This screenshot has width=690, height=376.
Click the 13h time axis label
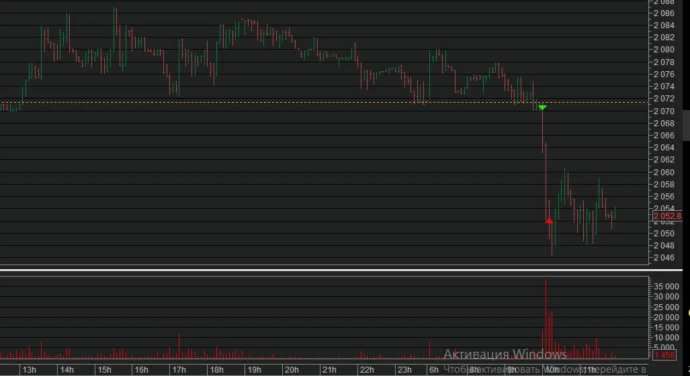29,369
